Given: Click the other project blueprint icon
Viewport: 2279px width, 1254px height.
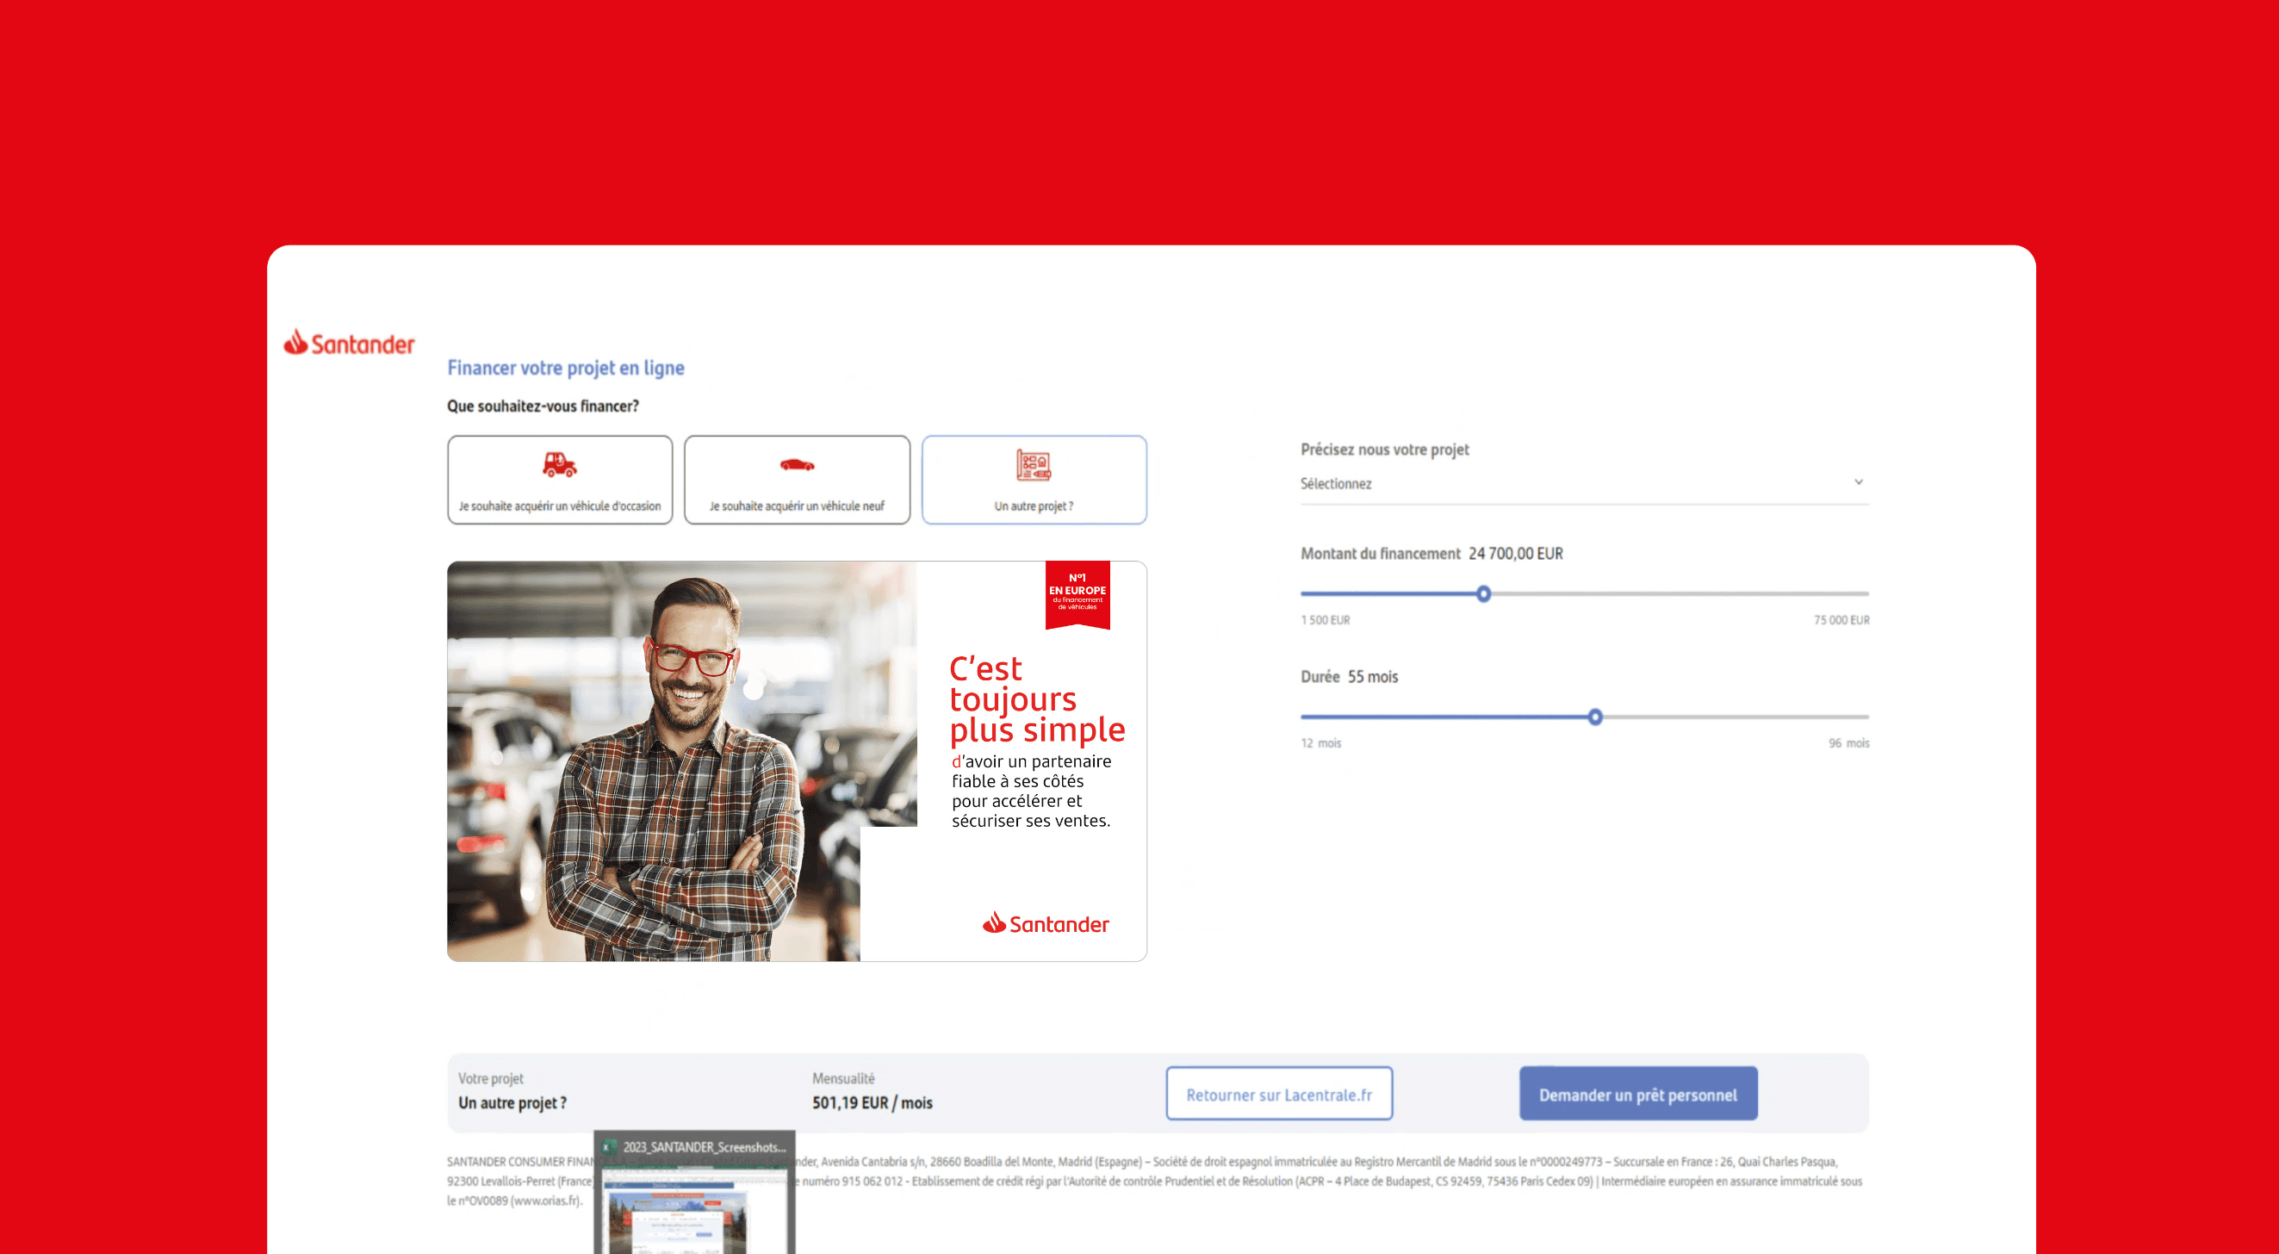Looking at the screenshot, I should tap(1033, 464).
